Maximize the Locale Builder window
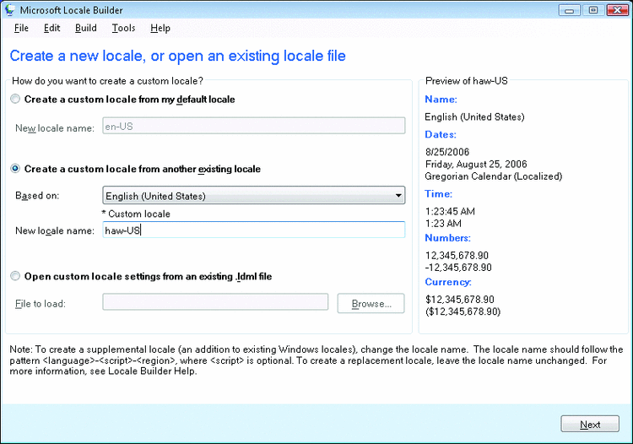Image resolution: width=633 pixels, height=444 pixels. (x=593, y=10)
